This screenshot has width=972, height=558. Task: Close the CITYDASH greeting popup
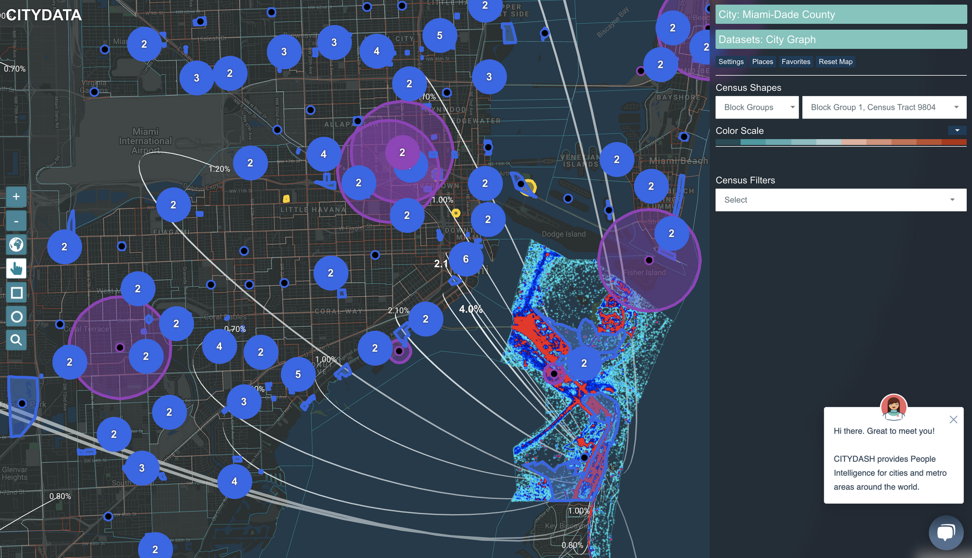(953, 420)
